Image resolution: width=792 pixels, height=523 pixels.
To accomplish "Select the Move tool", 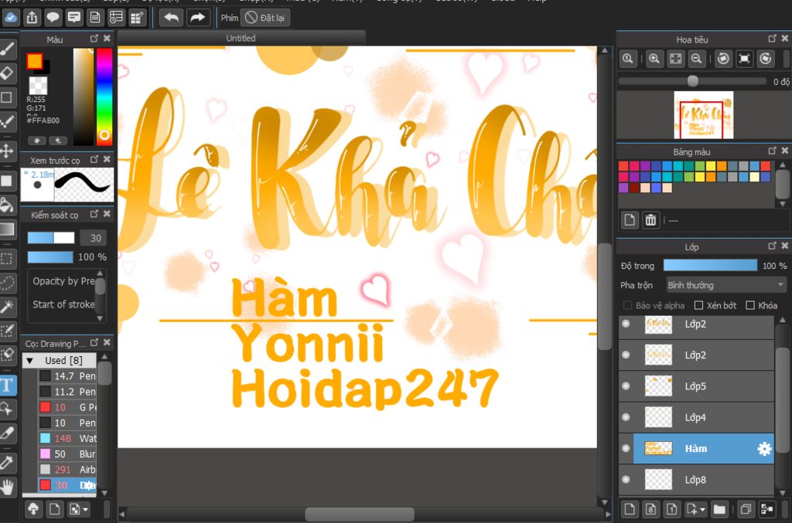I will pyautogui.click(x=6, y=151).
